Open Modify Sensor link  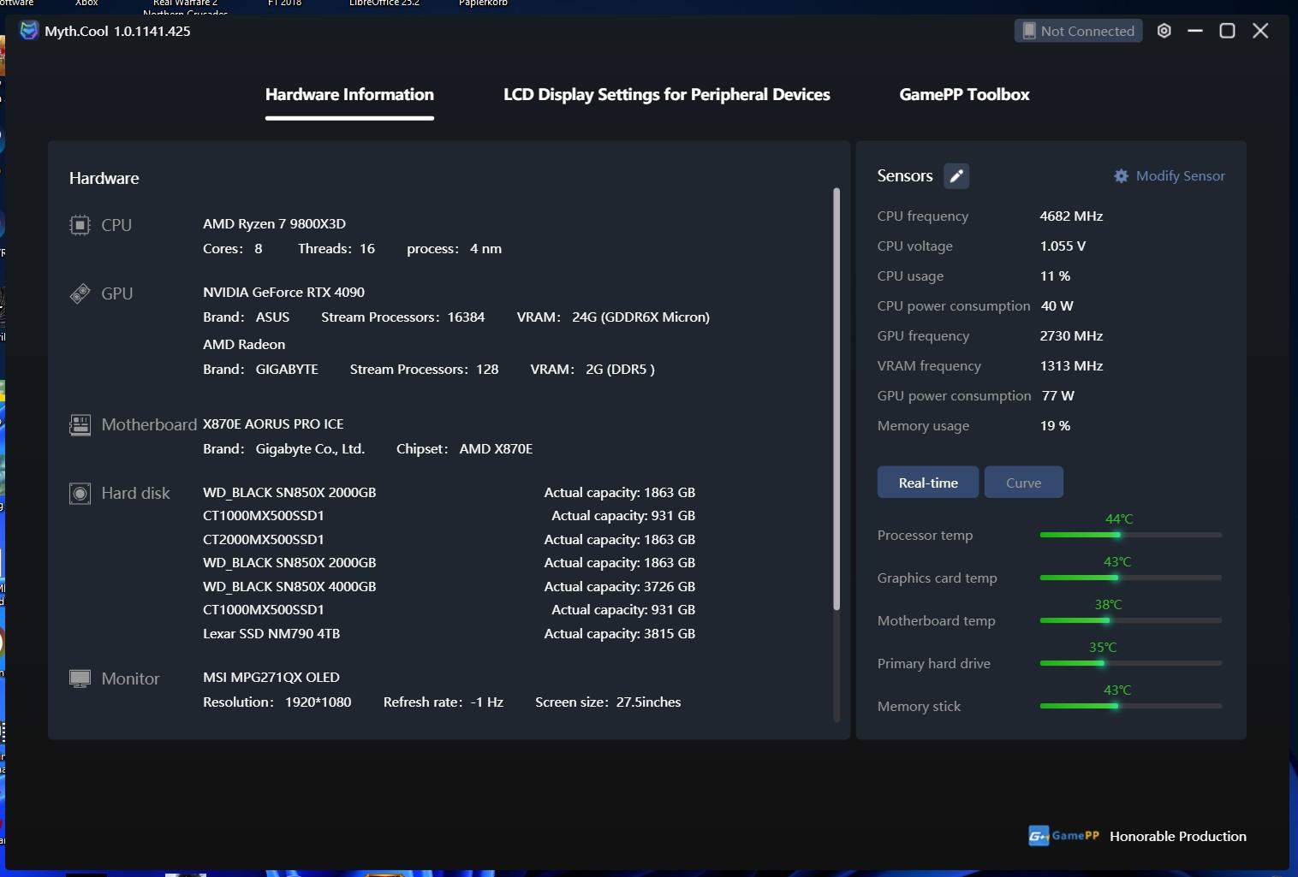tap(1170, 175)
